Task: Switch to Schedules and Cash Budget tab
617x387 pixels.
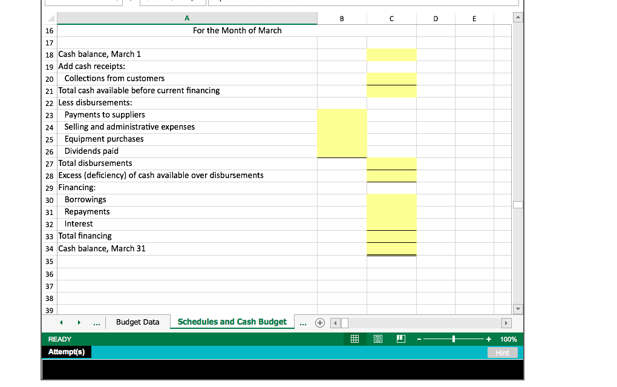Action: tap(232, 322)
